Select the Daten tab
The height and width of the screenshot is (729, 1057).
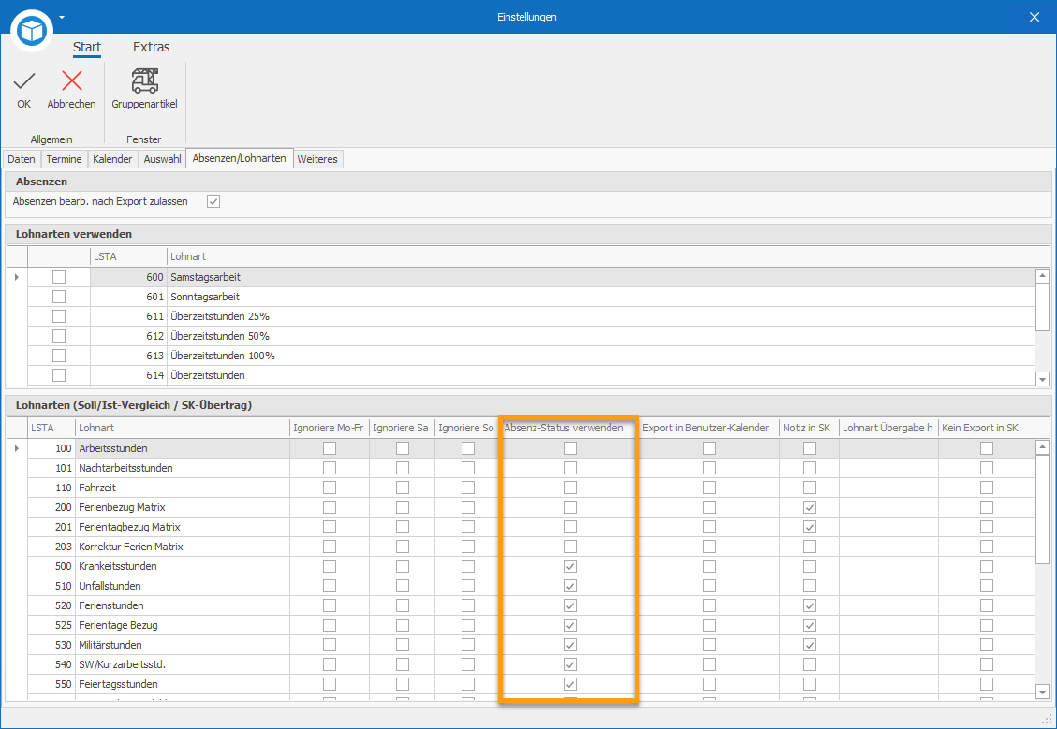point(22,159)
